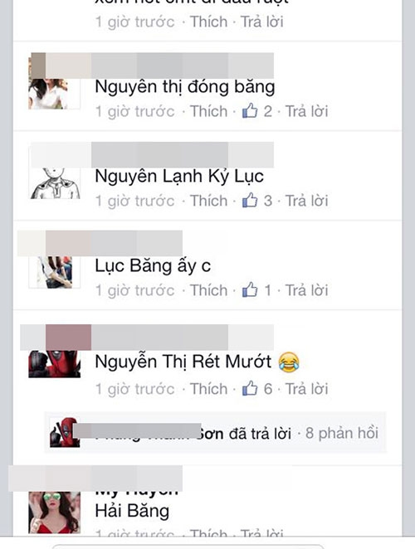Open avatar of woman in red beside 'Hải Băng'
The width and height of the screenshot is (415, 549).
pos(54,513)
